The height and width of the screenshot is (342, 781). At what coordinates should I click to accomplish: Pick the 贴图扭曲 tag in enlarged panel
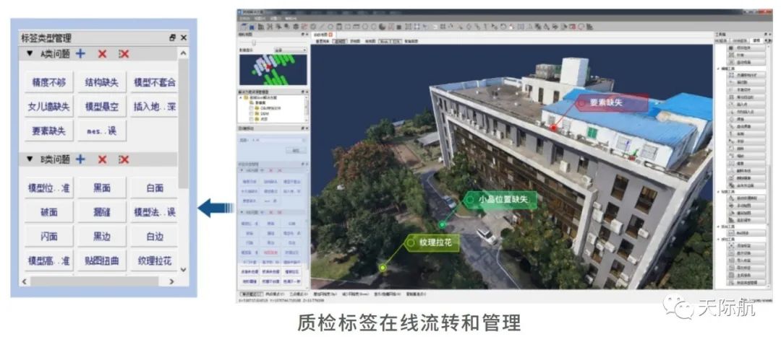click(x=102, y=260)
